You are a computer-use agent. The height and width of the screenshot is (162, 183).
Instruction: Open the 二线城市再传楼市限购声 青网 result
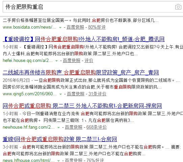pos(81,72)
